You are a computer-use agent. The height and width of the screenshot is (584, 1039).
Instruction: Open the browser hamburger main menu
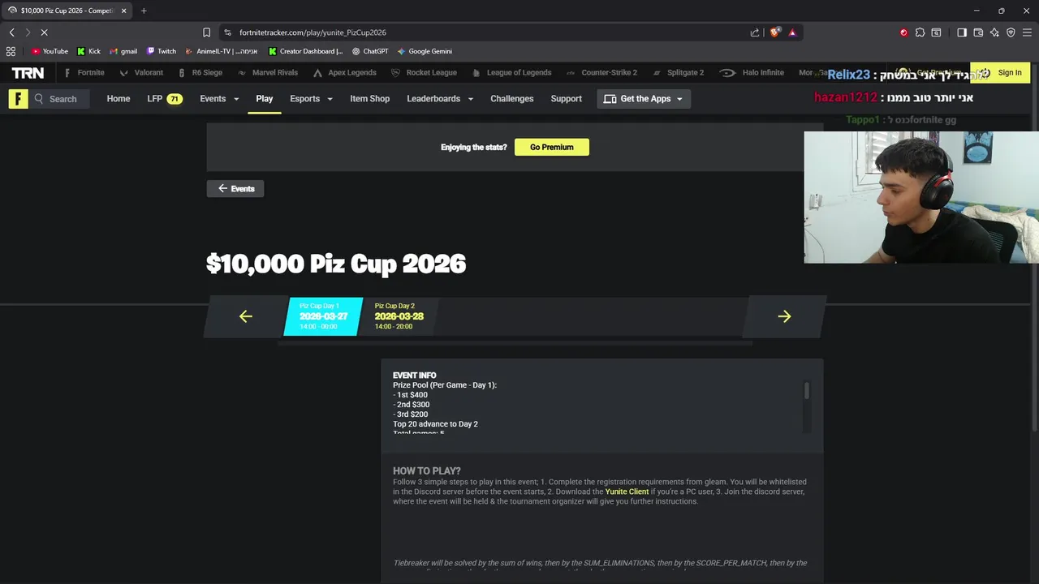coord(1027,32)
